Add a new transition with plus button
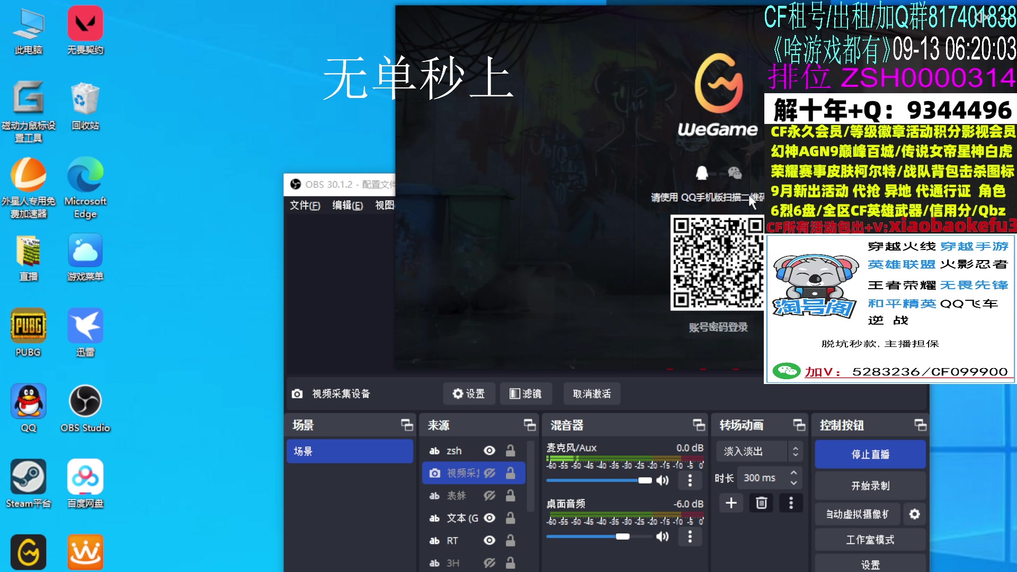The image size is (1017, 572). coord(731,503)
